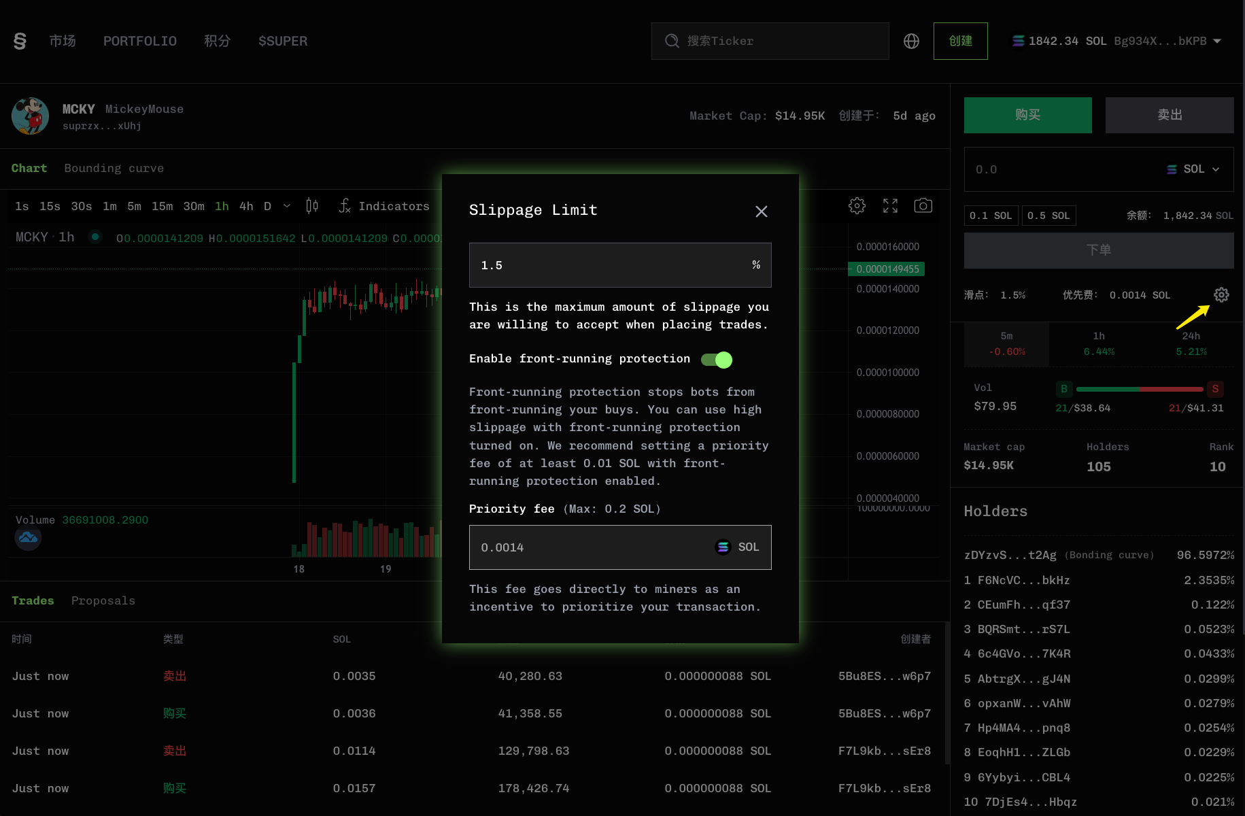Expand the wallet account dropdown
This screenshot has width=1245, height=816.
(1217, 41)
